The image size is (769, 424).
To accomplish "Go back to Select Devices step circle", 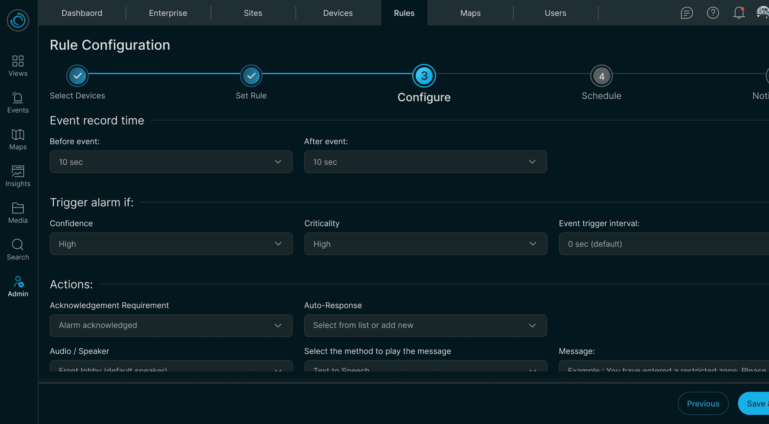I will [x=77, y=76].
